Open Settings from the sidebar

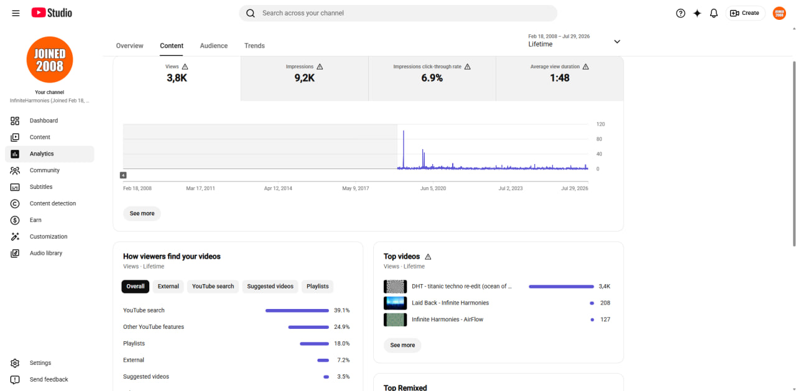pyautogui.click(x=50, y=363)
